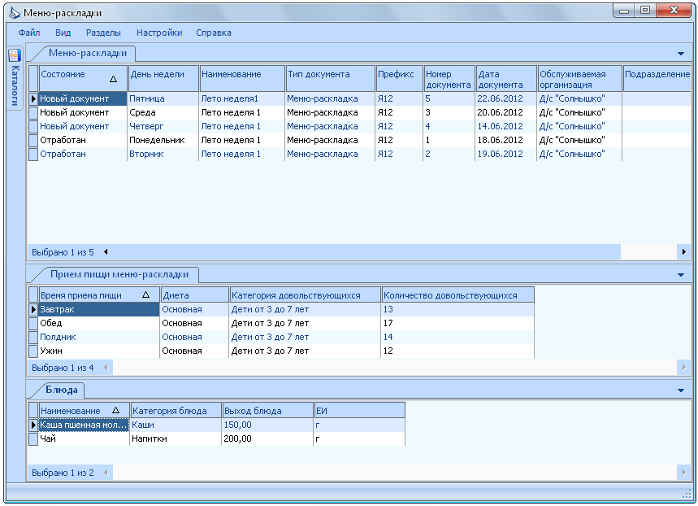This screenshot has height=506, width=698.
Task: Sort by Состояние column header
Action: (x=83, y=79)
